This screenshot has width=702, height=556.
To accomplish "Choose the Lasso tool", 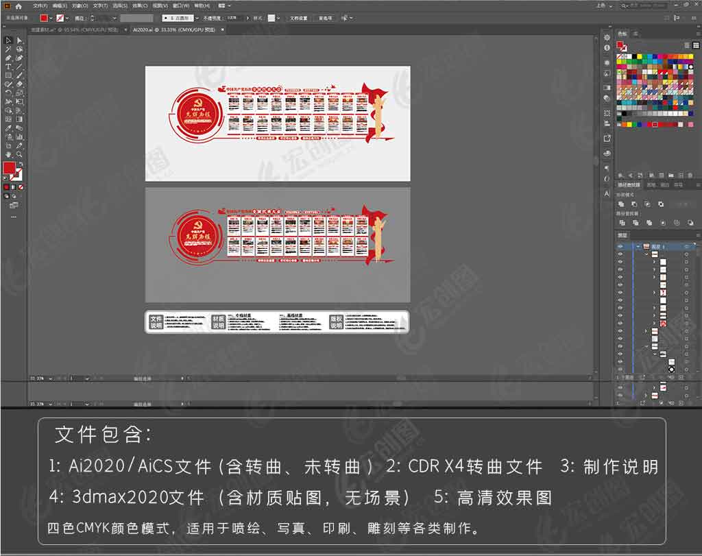I will 19,49.
